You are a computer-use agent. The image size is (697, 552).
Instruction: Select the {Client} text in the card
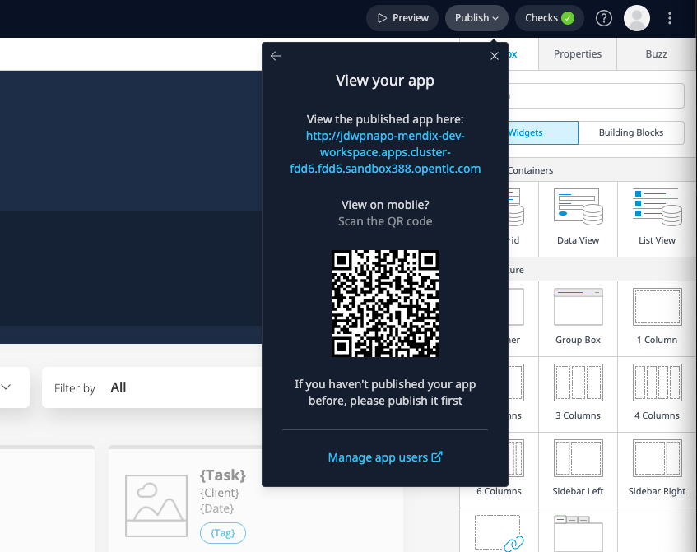220,493
